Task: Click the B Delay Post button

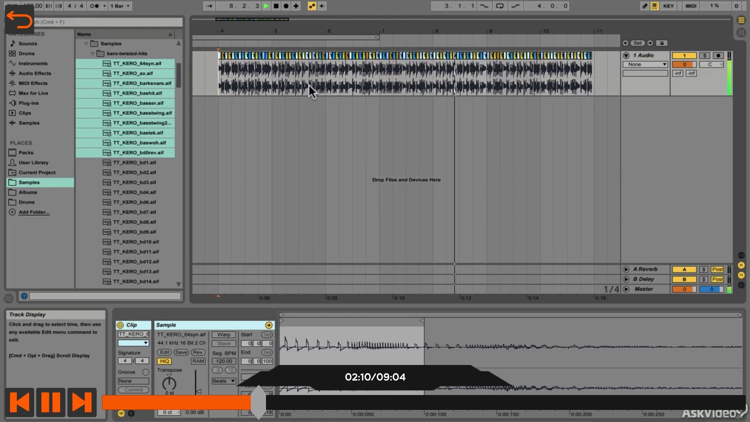Action: click(717, 279)
